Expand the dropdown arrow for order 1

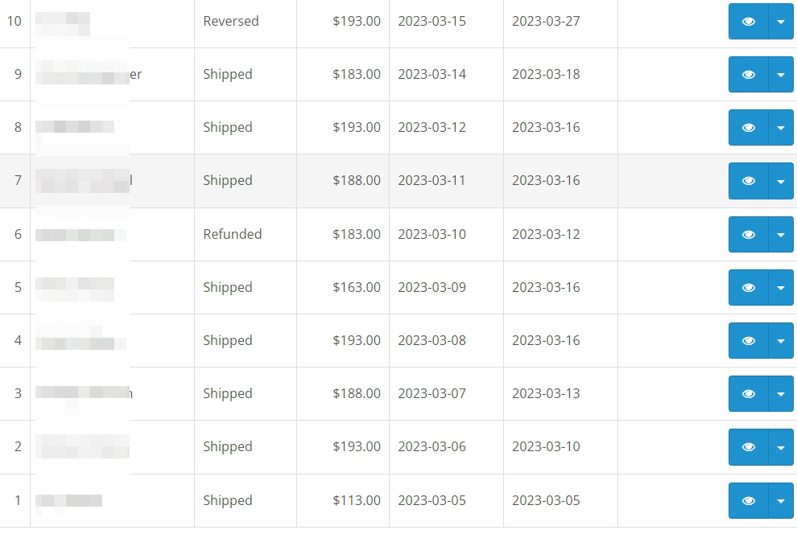(781, 501)
